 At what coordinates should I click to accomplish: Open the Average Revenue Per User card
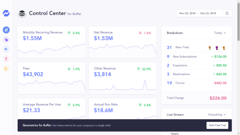pyautogui.click(x=51, y=109)
